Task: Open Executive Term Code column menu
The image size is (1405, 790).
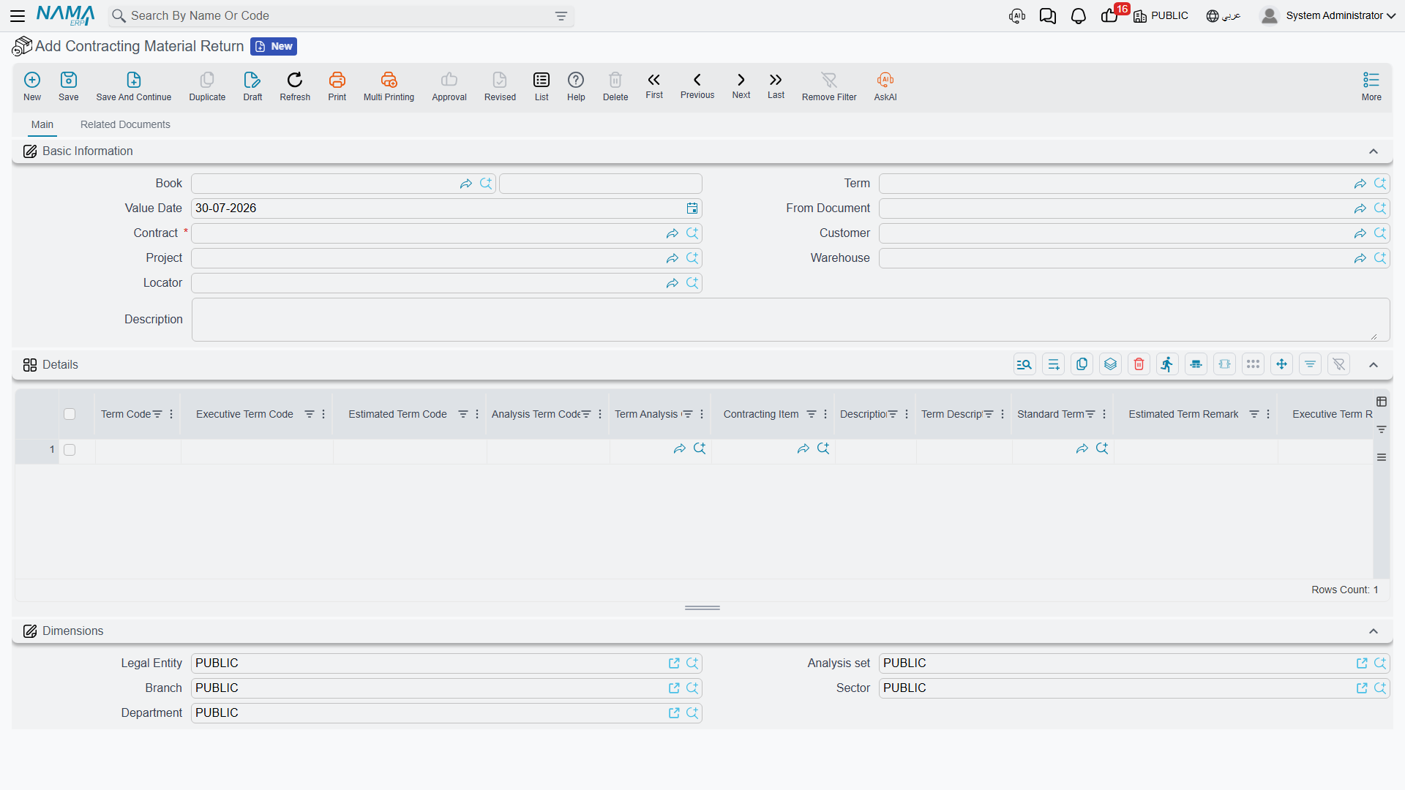Action: (323, 414)
